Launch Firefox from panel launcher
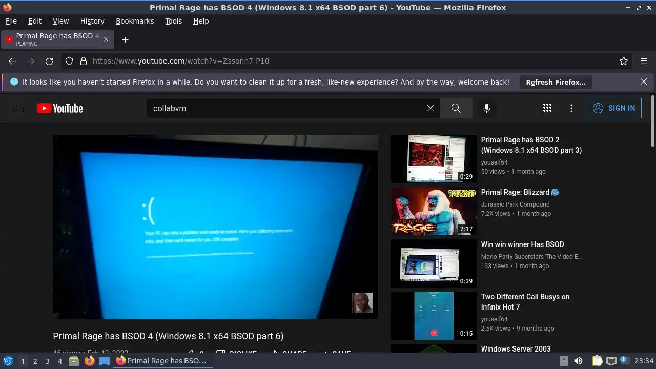This screenshot has height=369, width=656. pyautogui.click(x=89, y=361)
